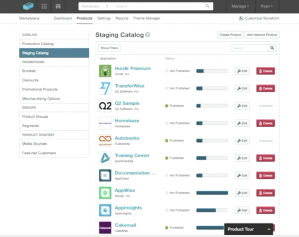Screen dimensions: 299x237
Task: Click the Autobooks app icon
Action: coord(105,141)
